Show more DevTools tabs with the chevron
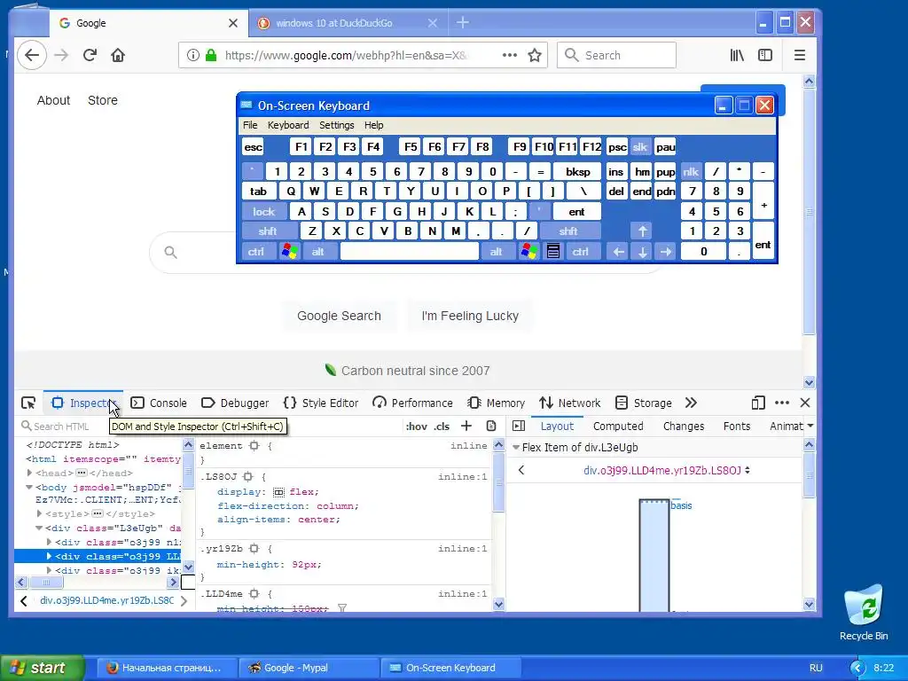908x681 pixels. 691,403
